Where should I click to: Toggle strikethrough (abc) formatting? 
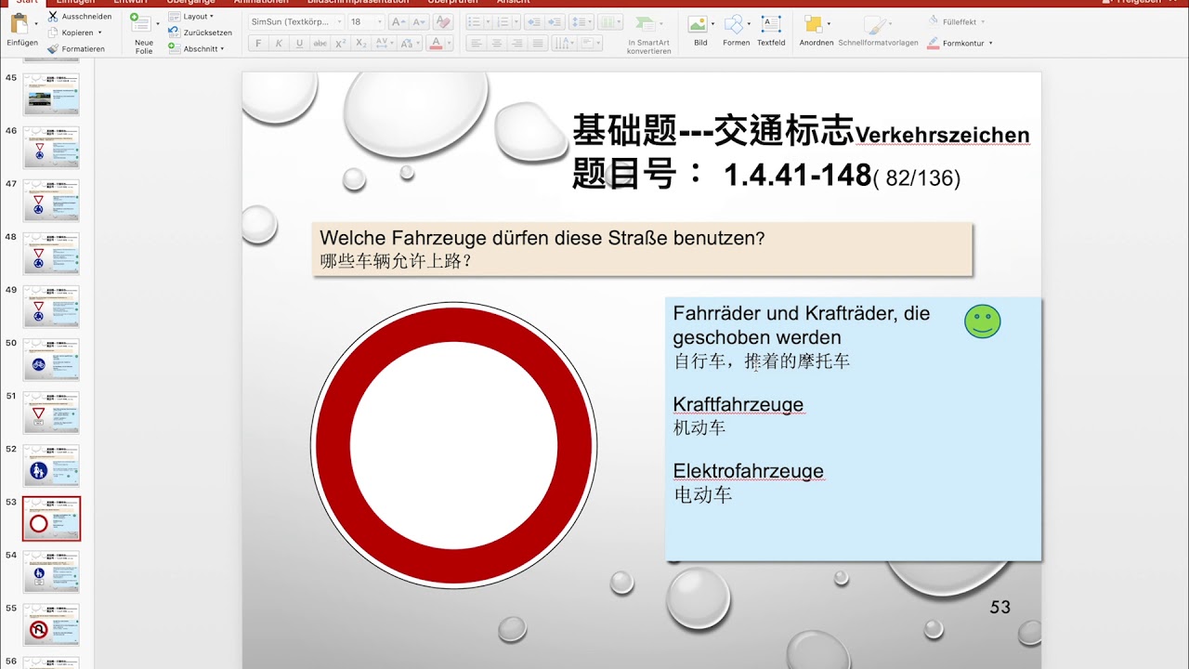pos(320,43)
